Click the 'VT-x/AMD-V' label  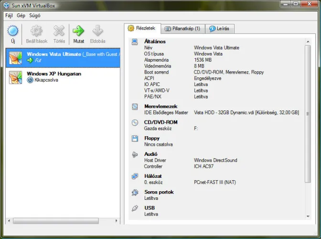point(157,90)
